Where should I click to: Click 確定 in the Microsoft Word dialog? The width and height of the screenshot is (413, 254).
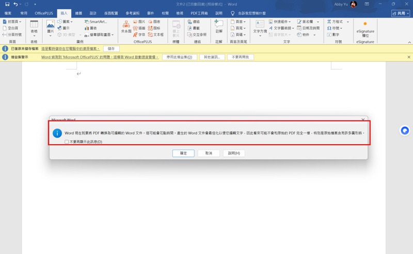tap(183, 153)
